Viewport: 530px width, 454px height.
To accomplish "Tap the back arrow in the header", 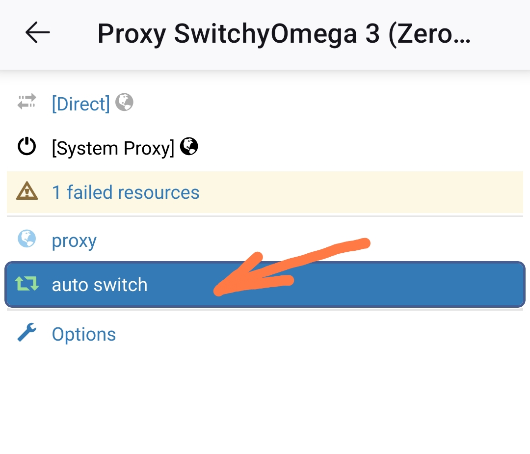I will coord(38,33).
